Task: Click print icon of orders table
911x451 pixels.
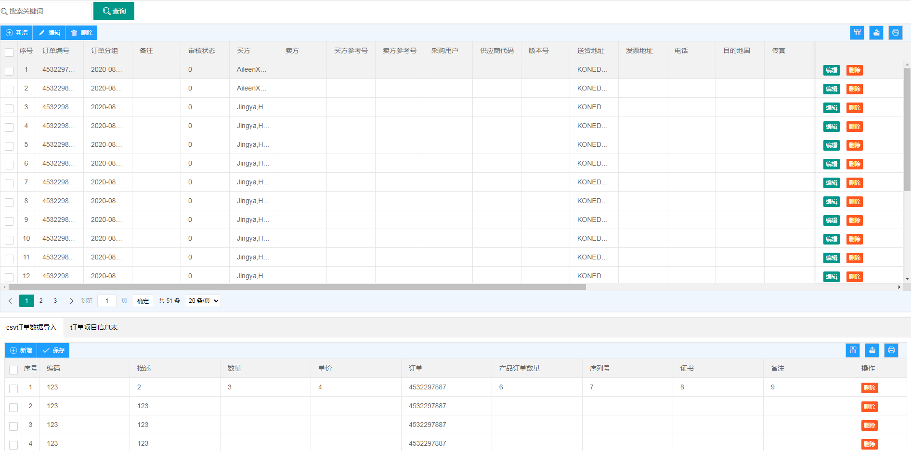Action: pyautogui.click(x=896, y=33)
